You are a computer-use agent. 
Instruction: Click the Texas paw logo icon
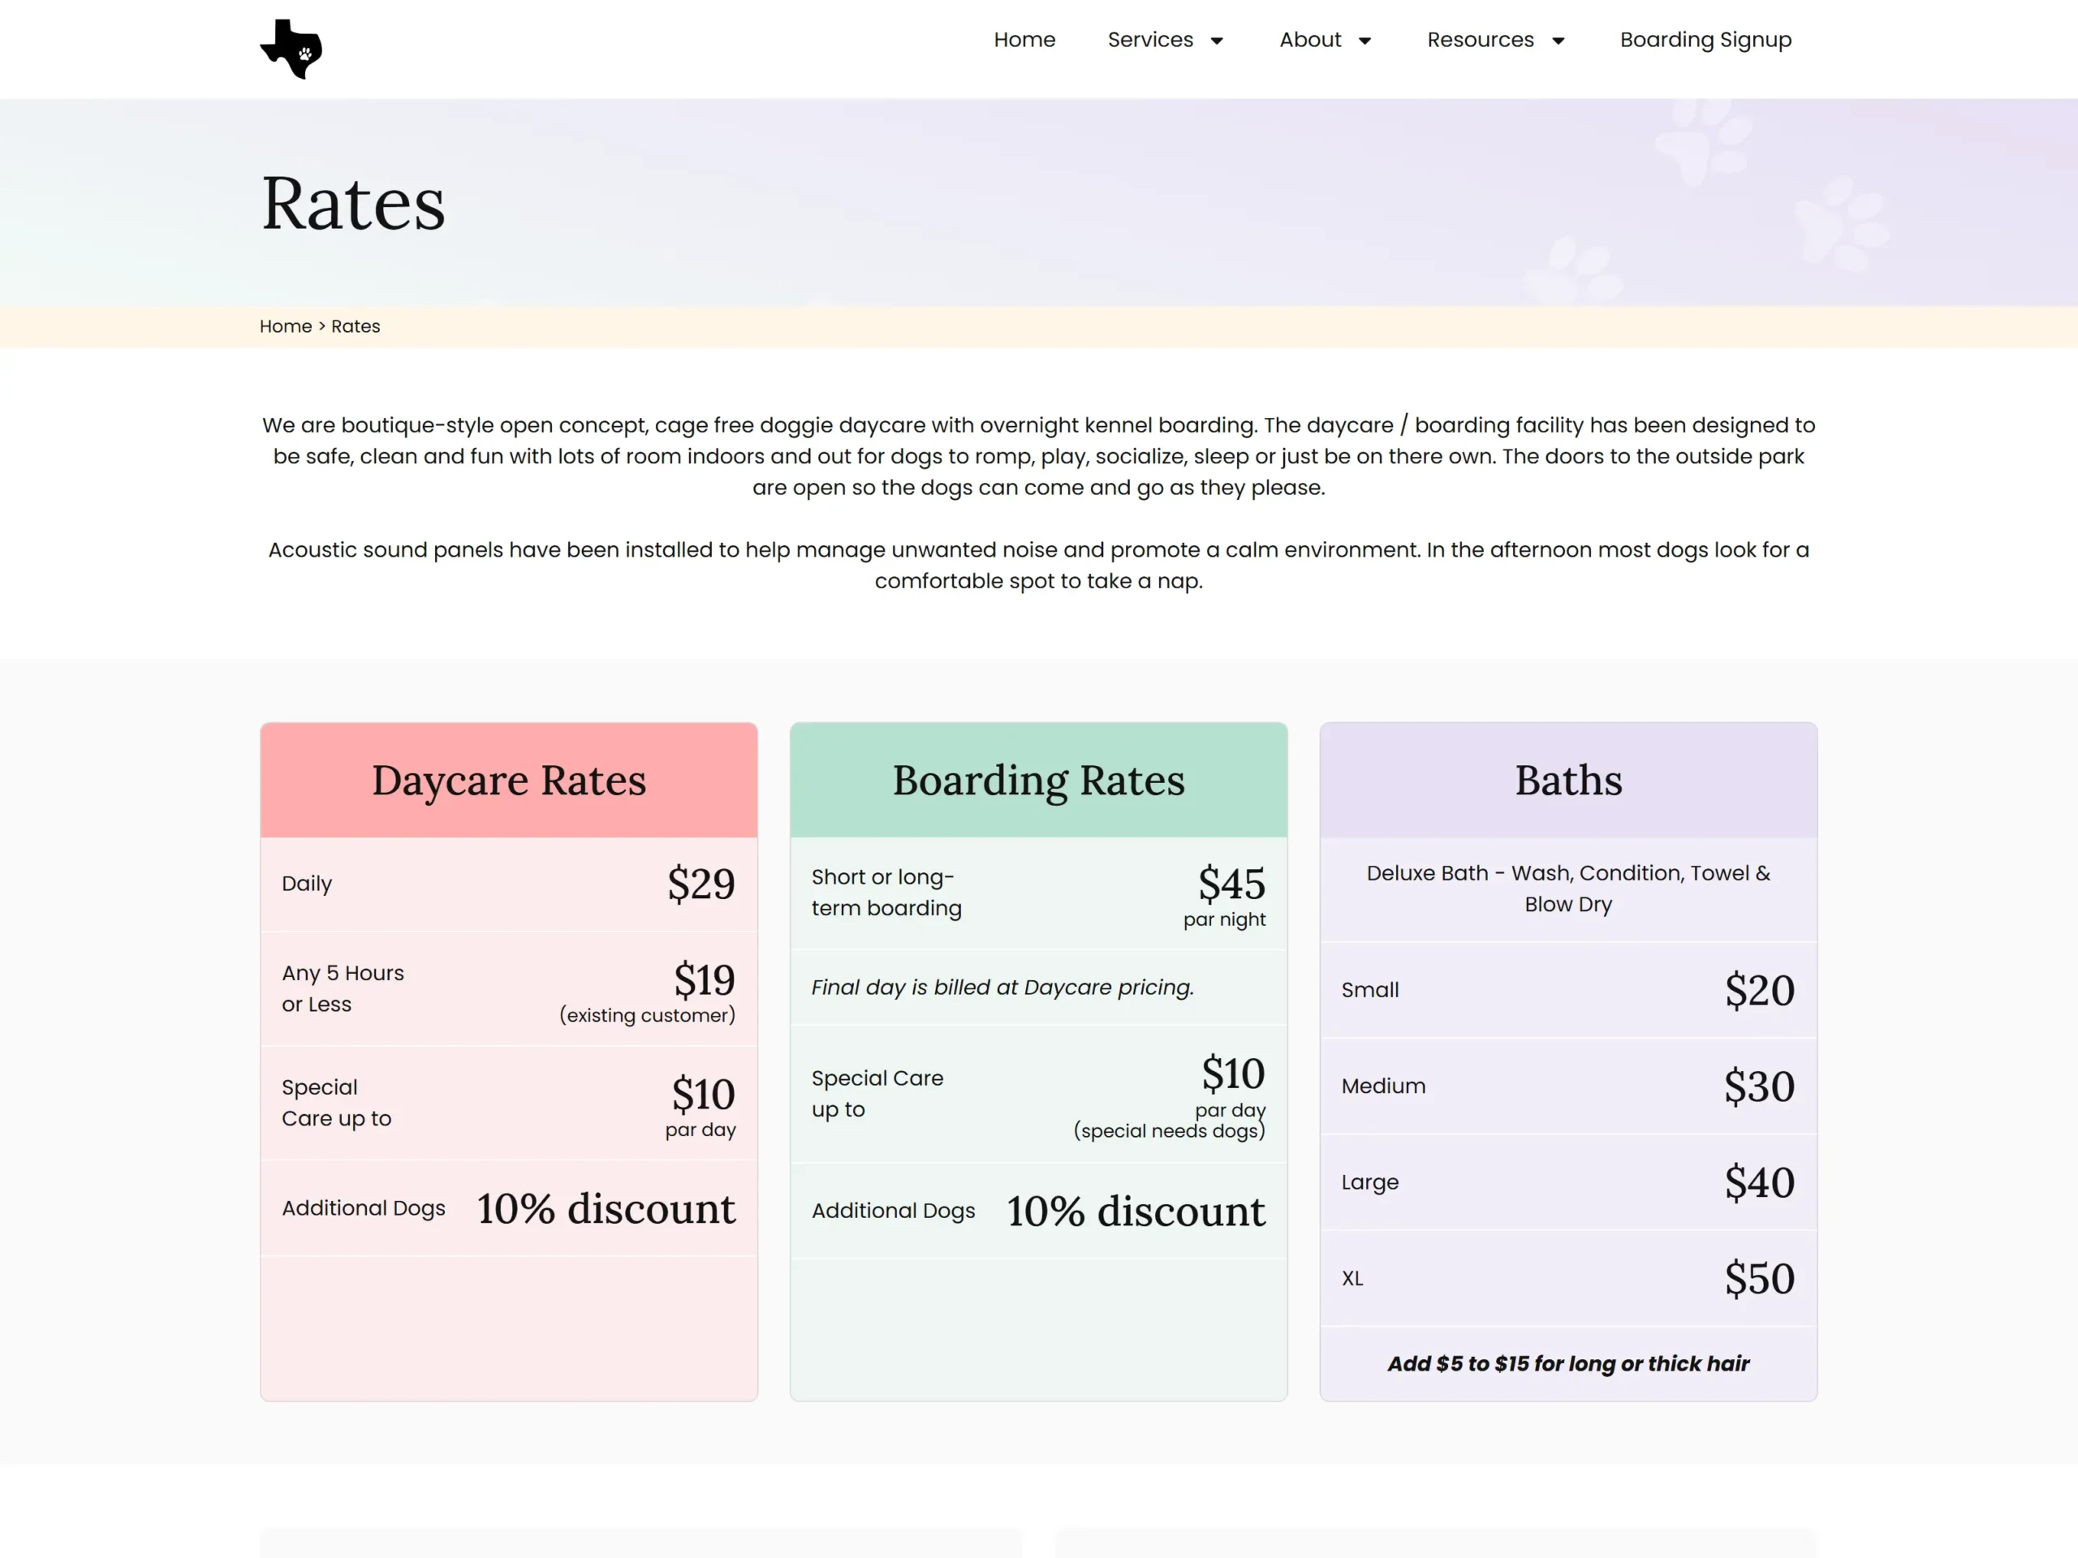[x=291, y=49]
